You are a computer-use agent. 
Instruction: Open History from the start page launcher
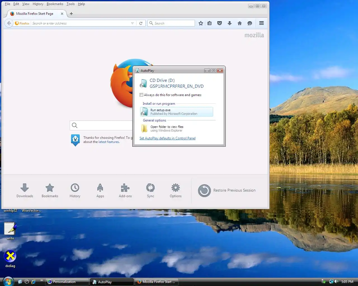(x=75, y=190)
